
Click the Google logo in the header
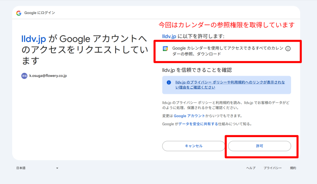[x=19, y=13]
